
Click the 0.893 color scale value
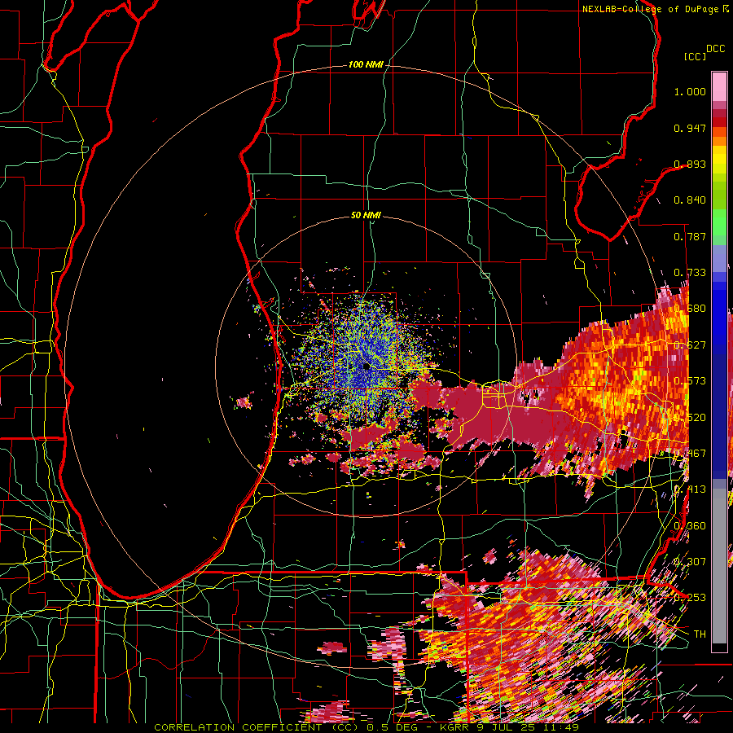coord(690,164)
